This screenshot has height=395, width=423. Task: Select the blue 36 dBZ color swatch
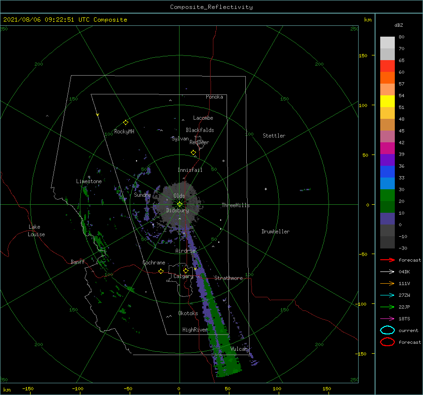(387, 171)
